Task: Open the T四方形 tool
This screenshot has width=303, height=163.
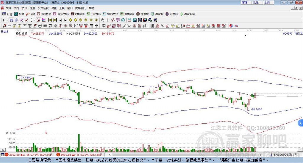Action: pyautogui.click(x=94, y=14)
